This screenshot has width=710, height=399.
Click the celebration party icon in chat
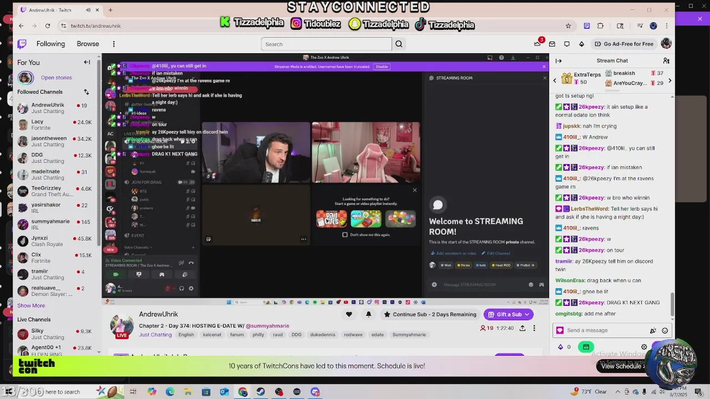click(653, 331)
